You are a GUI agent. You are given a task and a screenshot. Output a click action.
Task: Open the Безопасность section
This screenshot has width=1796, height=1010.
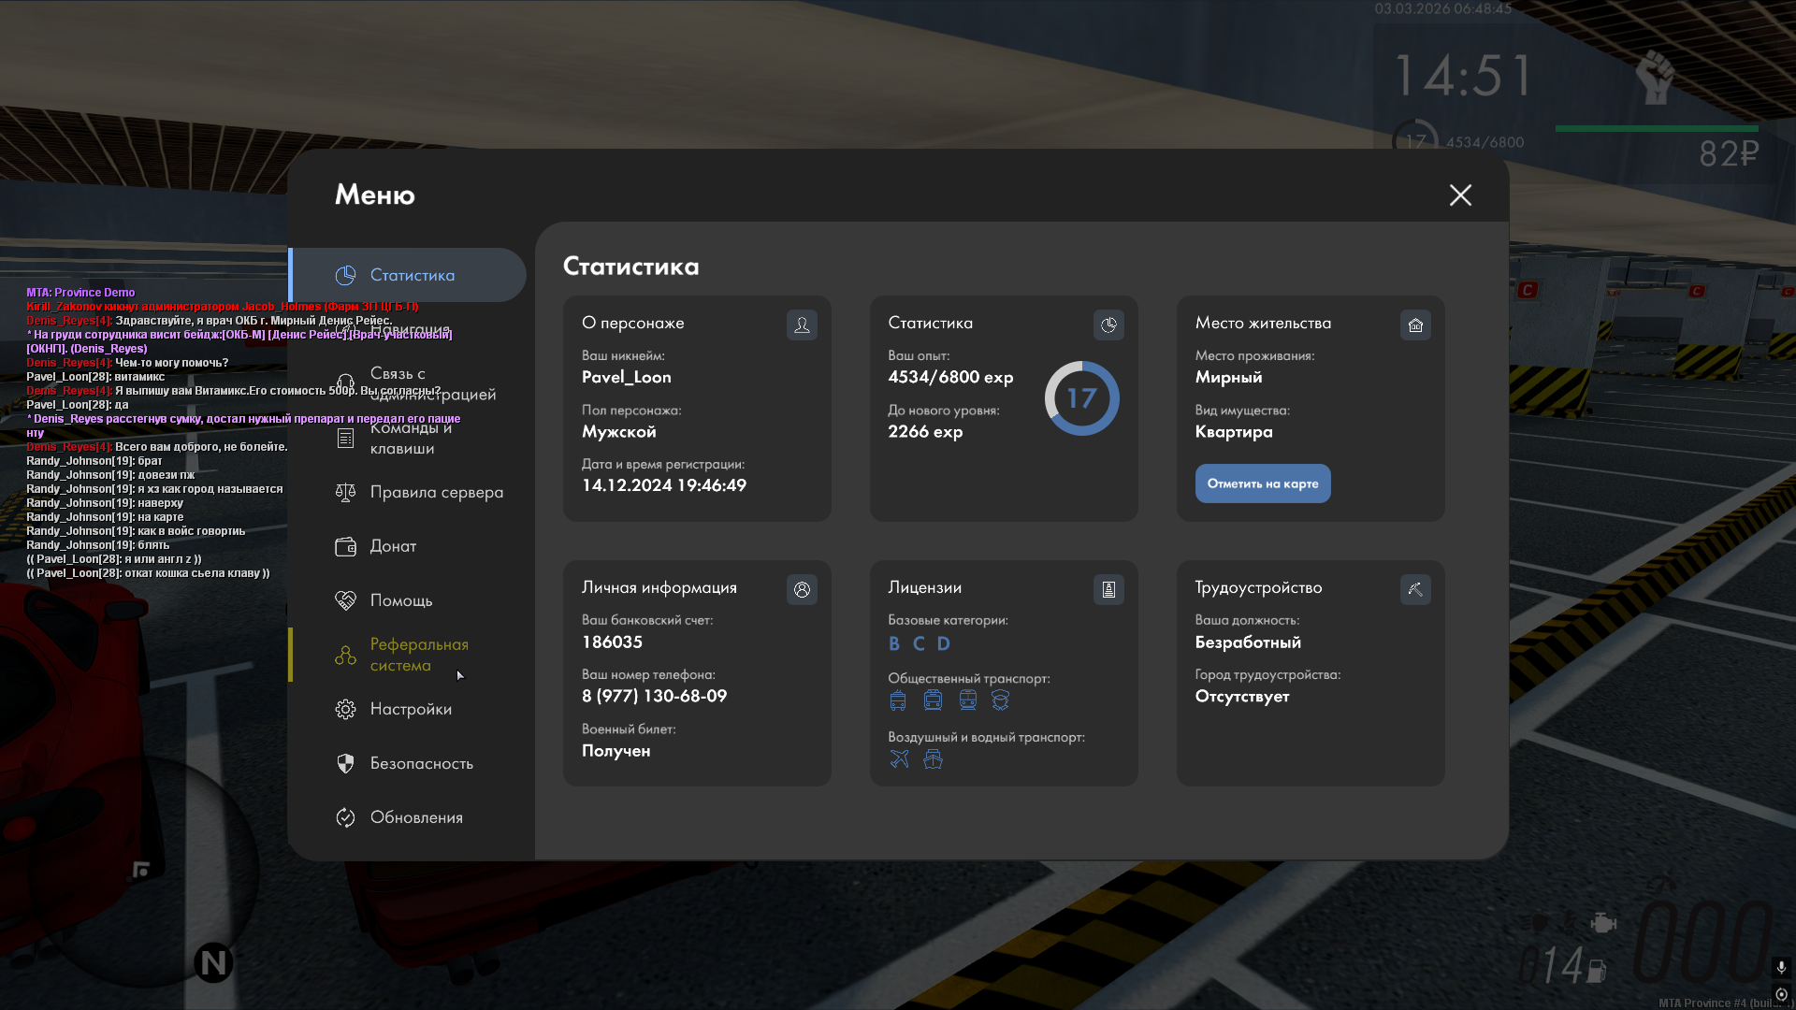point(421,763)
